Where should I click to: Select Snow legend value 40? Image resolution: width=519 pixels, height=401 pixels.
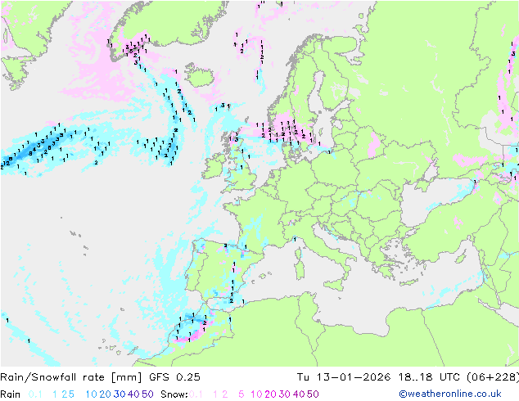click(x=299, y=394)
